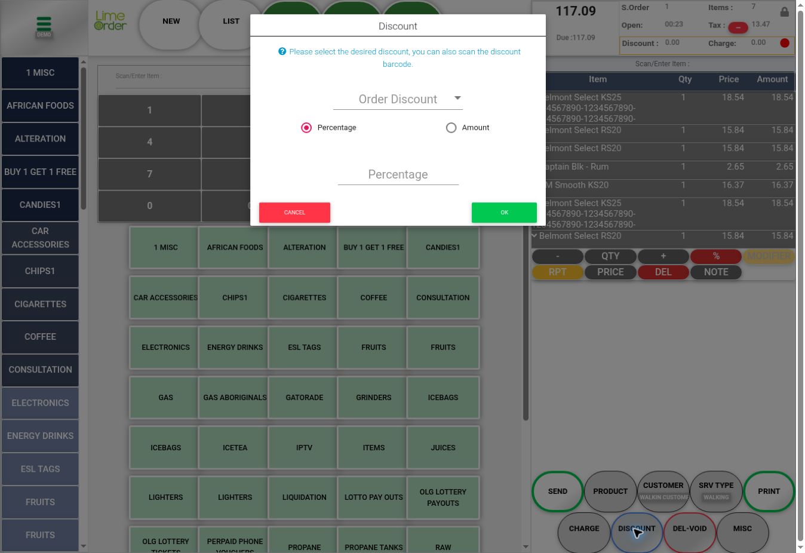Select CIGARETTES in the dark sidebar

[x=40, y=304]
